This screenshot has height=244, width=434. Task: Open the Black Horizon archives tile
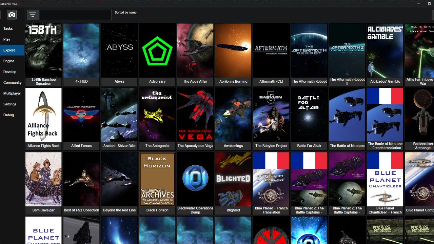(157, 183)
